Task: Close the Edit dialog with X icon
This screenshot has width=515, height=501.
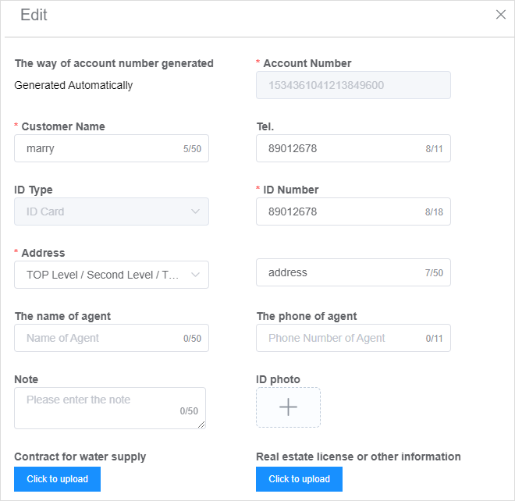Action: [500, 15]
